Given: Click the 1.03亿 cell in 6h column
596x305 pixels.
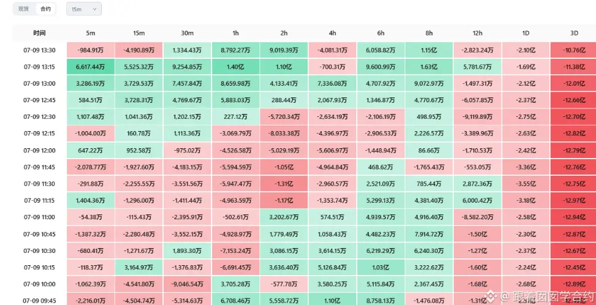Looking at the screenshot, I should [x=381, y=268].
